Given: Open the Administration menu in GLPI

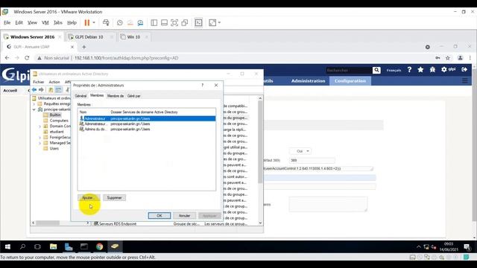Looking at the screenshot, I should click(308, 81).
